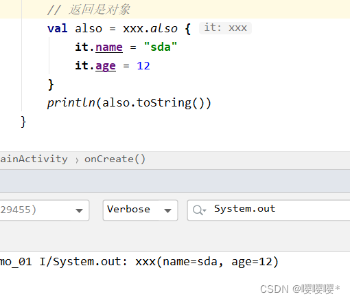Viewport: 350px width, 301px height.
Task: Click the dropdown arrow beside Verbose
Action: tap(167, 210)
